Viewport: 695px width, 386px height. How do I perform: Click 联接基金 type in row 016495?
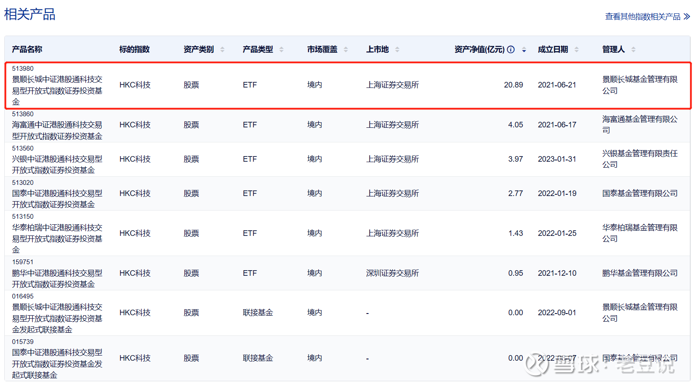258,313
